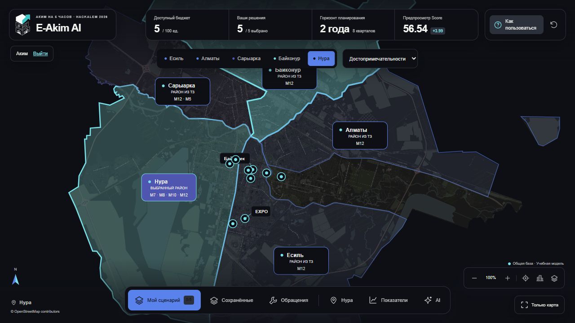Click the +3.99 score delta badge
The height and width of the screenshot is (323, 575).
tap(438, 31)
